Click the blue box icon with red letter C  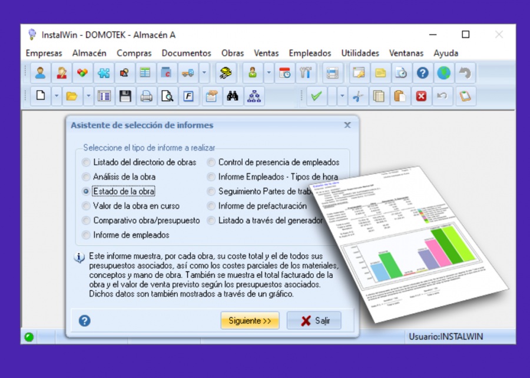tap(166, 72)
